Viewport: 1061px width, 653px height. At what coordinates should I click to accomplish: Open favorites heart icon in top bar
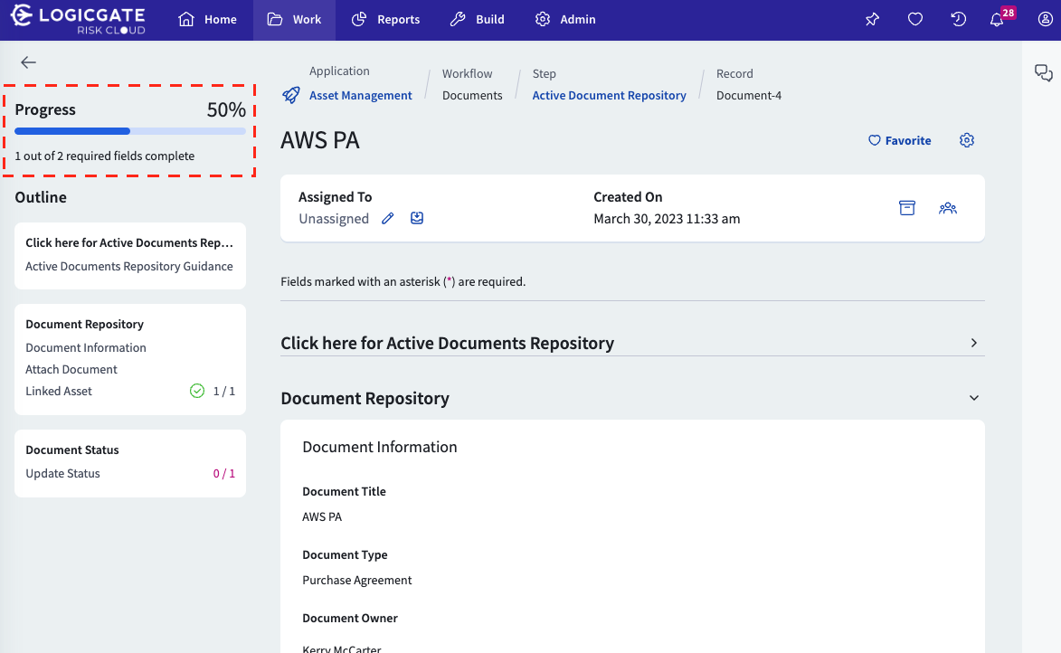(915, 20)
